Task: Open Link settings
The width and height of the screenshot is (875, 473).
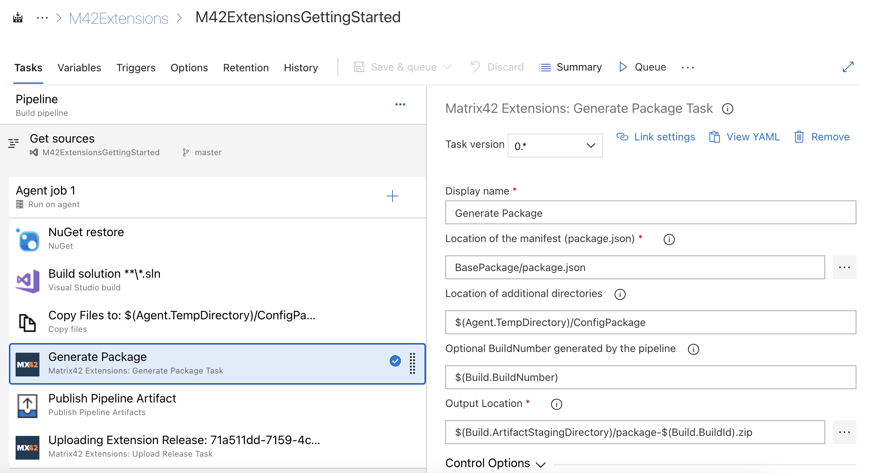Action: (664, 137)
